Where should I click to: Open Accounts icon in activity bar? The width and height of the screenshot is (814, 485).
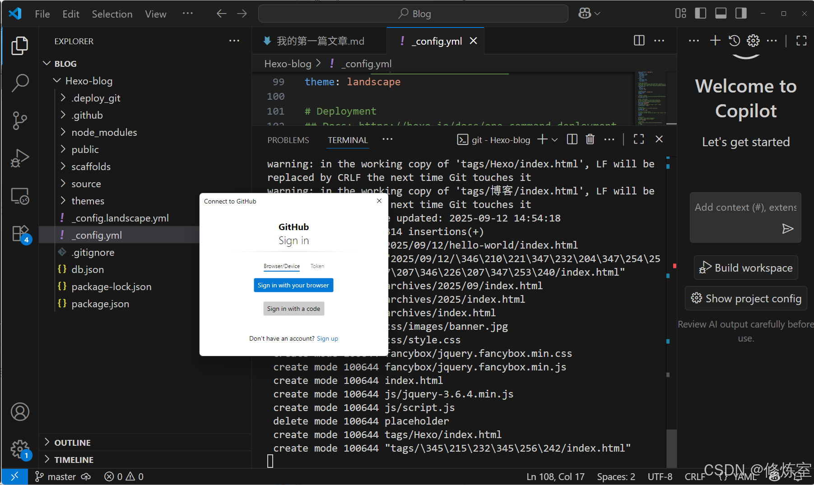[20, 411]
